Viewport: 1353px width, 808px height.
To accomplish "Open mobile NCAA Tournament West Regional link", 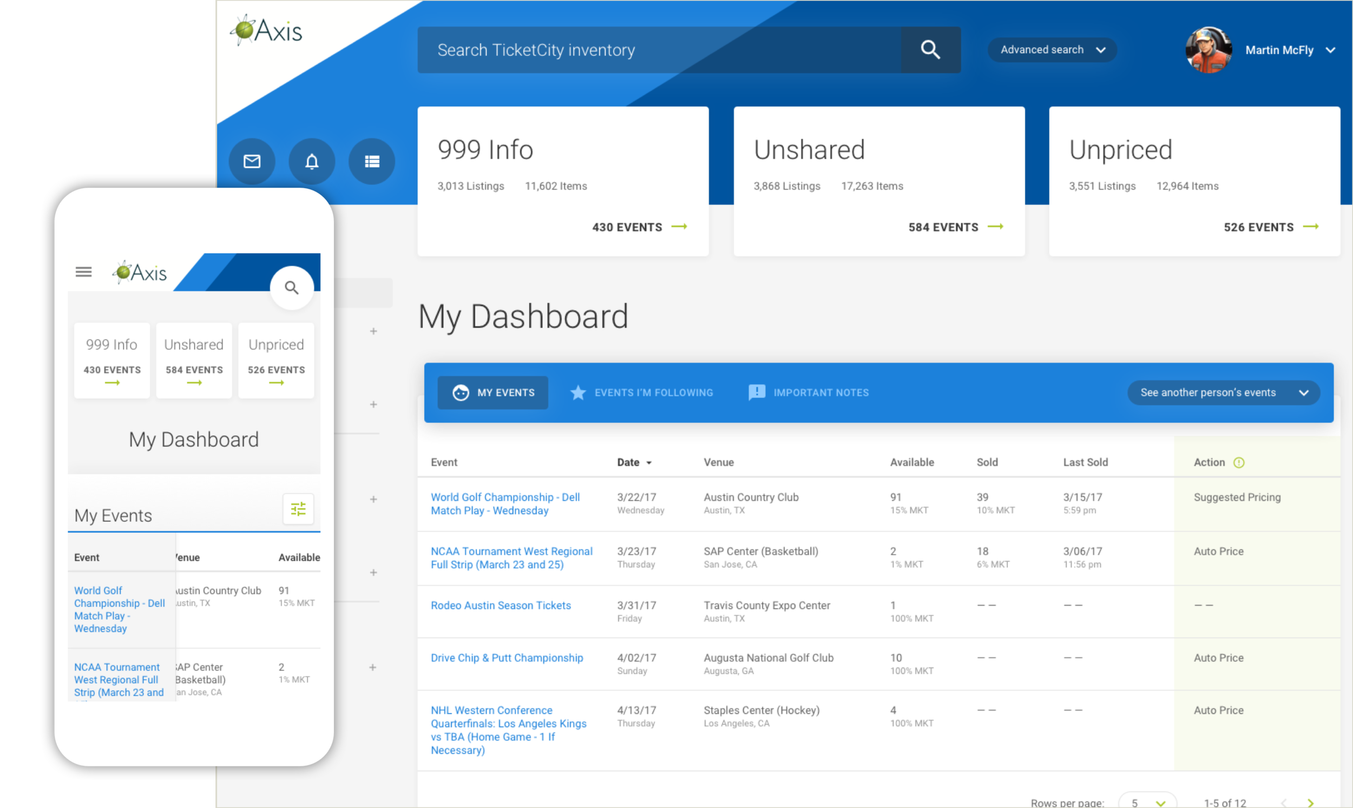I will tap(119, 680).
